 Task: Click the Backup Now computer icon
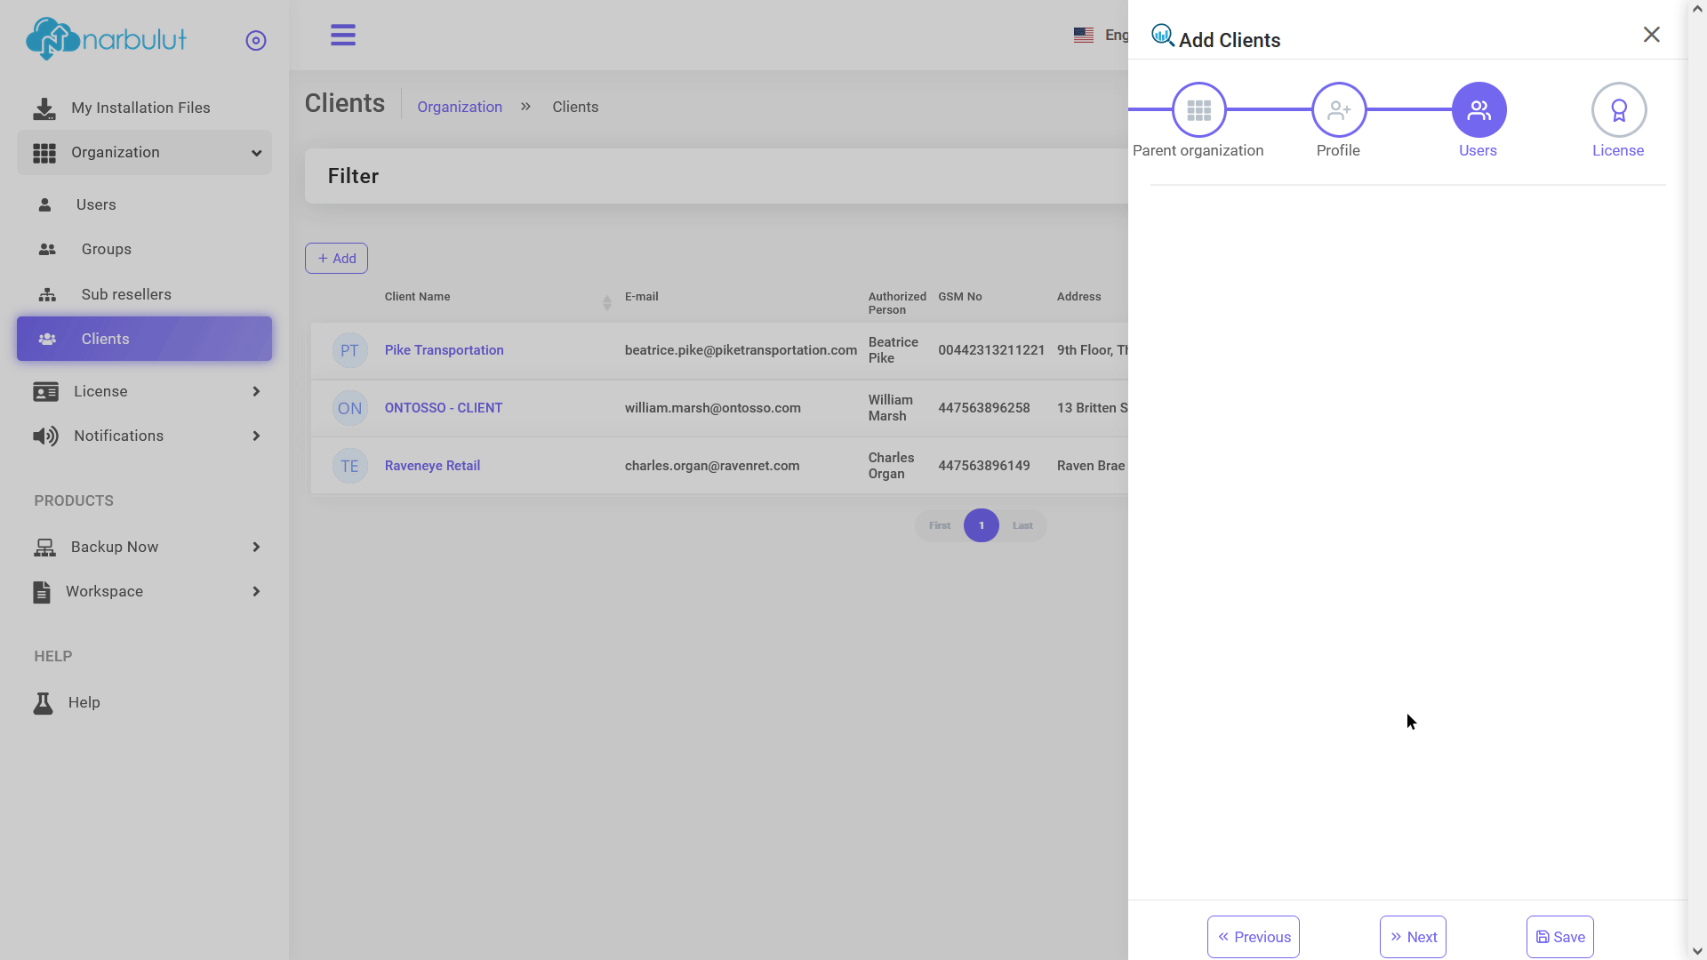[x=44, y=548]
